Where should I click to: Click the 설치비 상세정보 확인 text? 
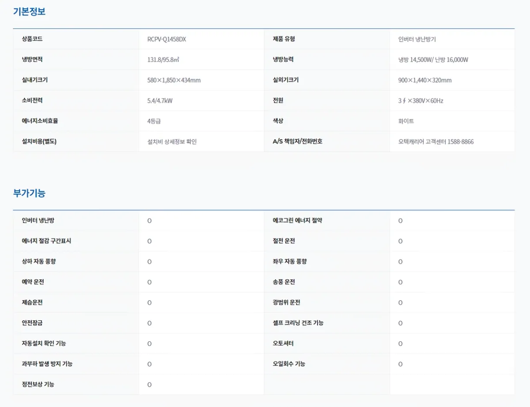coord(172,141)
